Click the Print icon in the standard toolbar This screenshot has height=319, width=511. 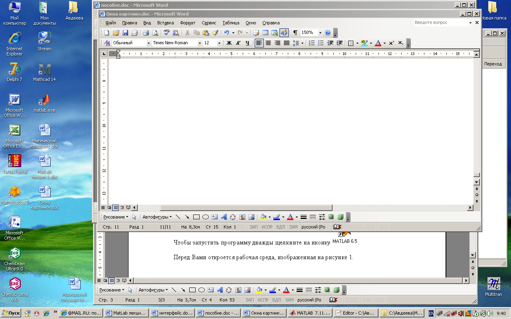(x=146, y=33)
